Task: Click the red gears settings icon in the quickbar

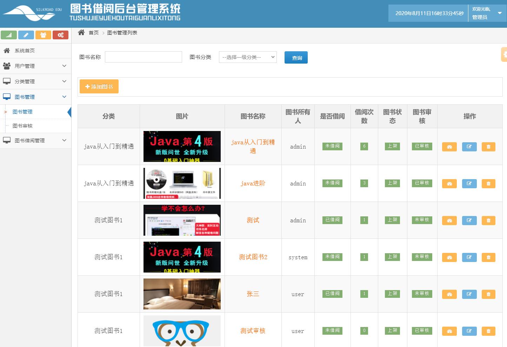Action: pos(60,35)
